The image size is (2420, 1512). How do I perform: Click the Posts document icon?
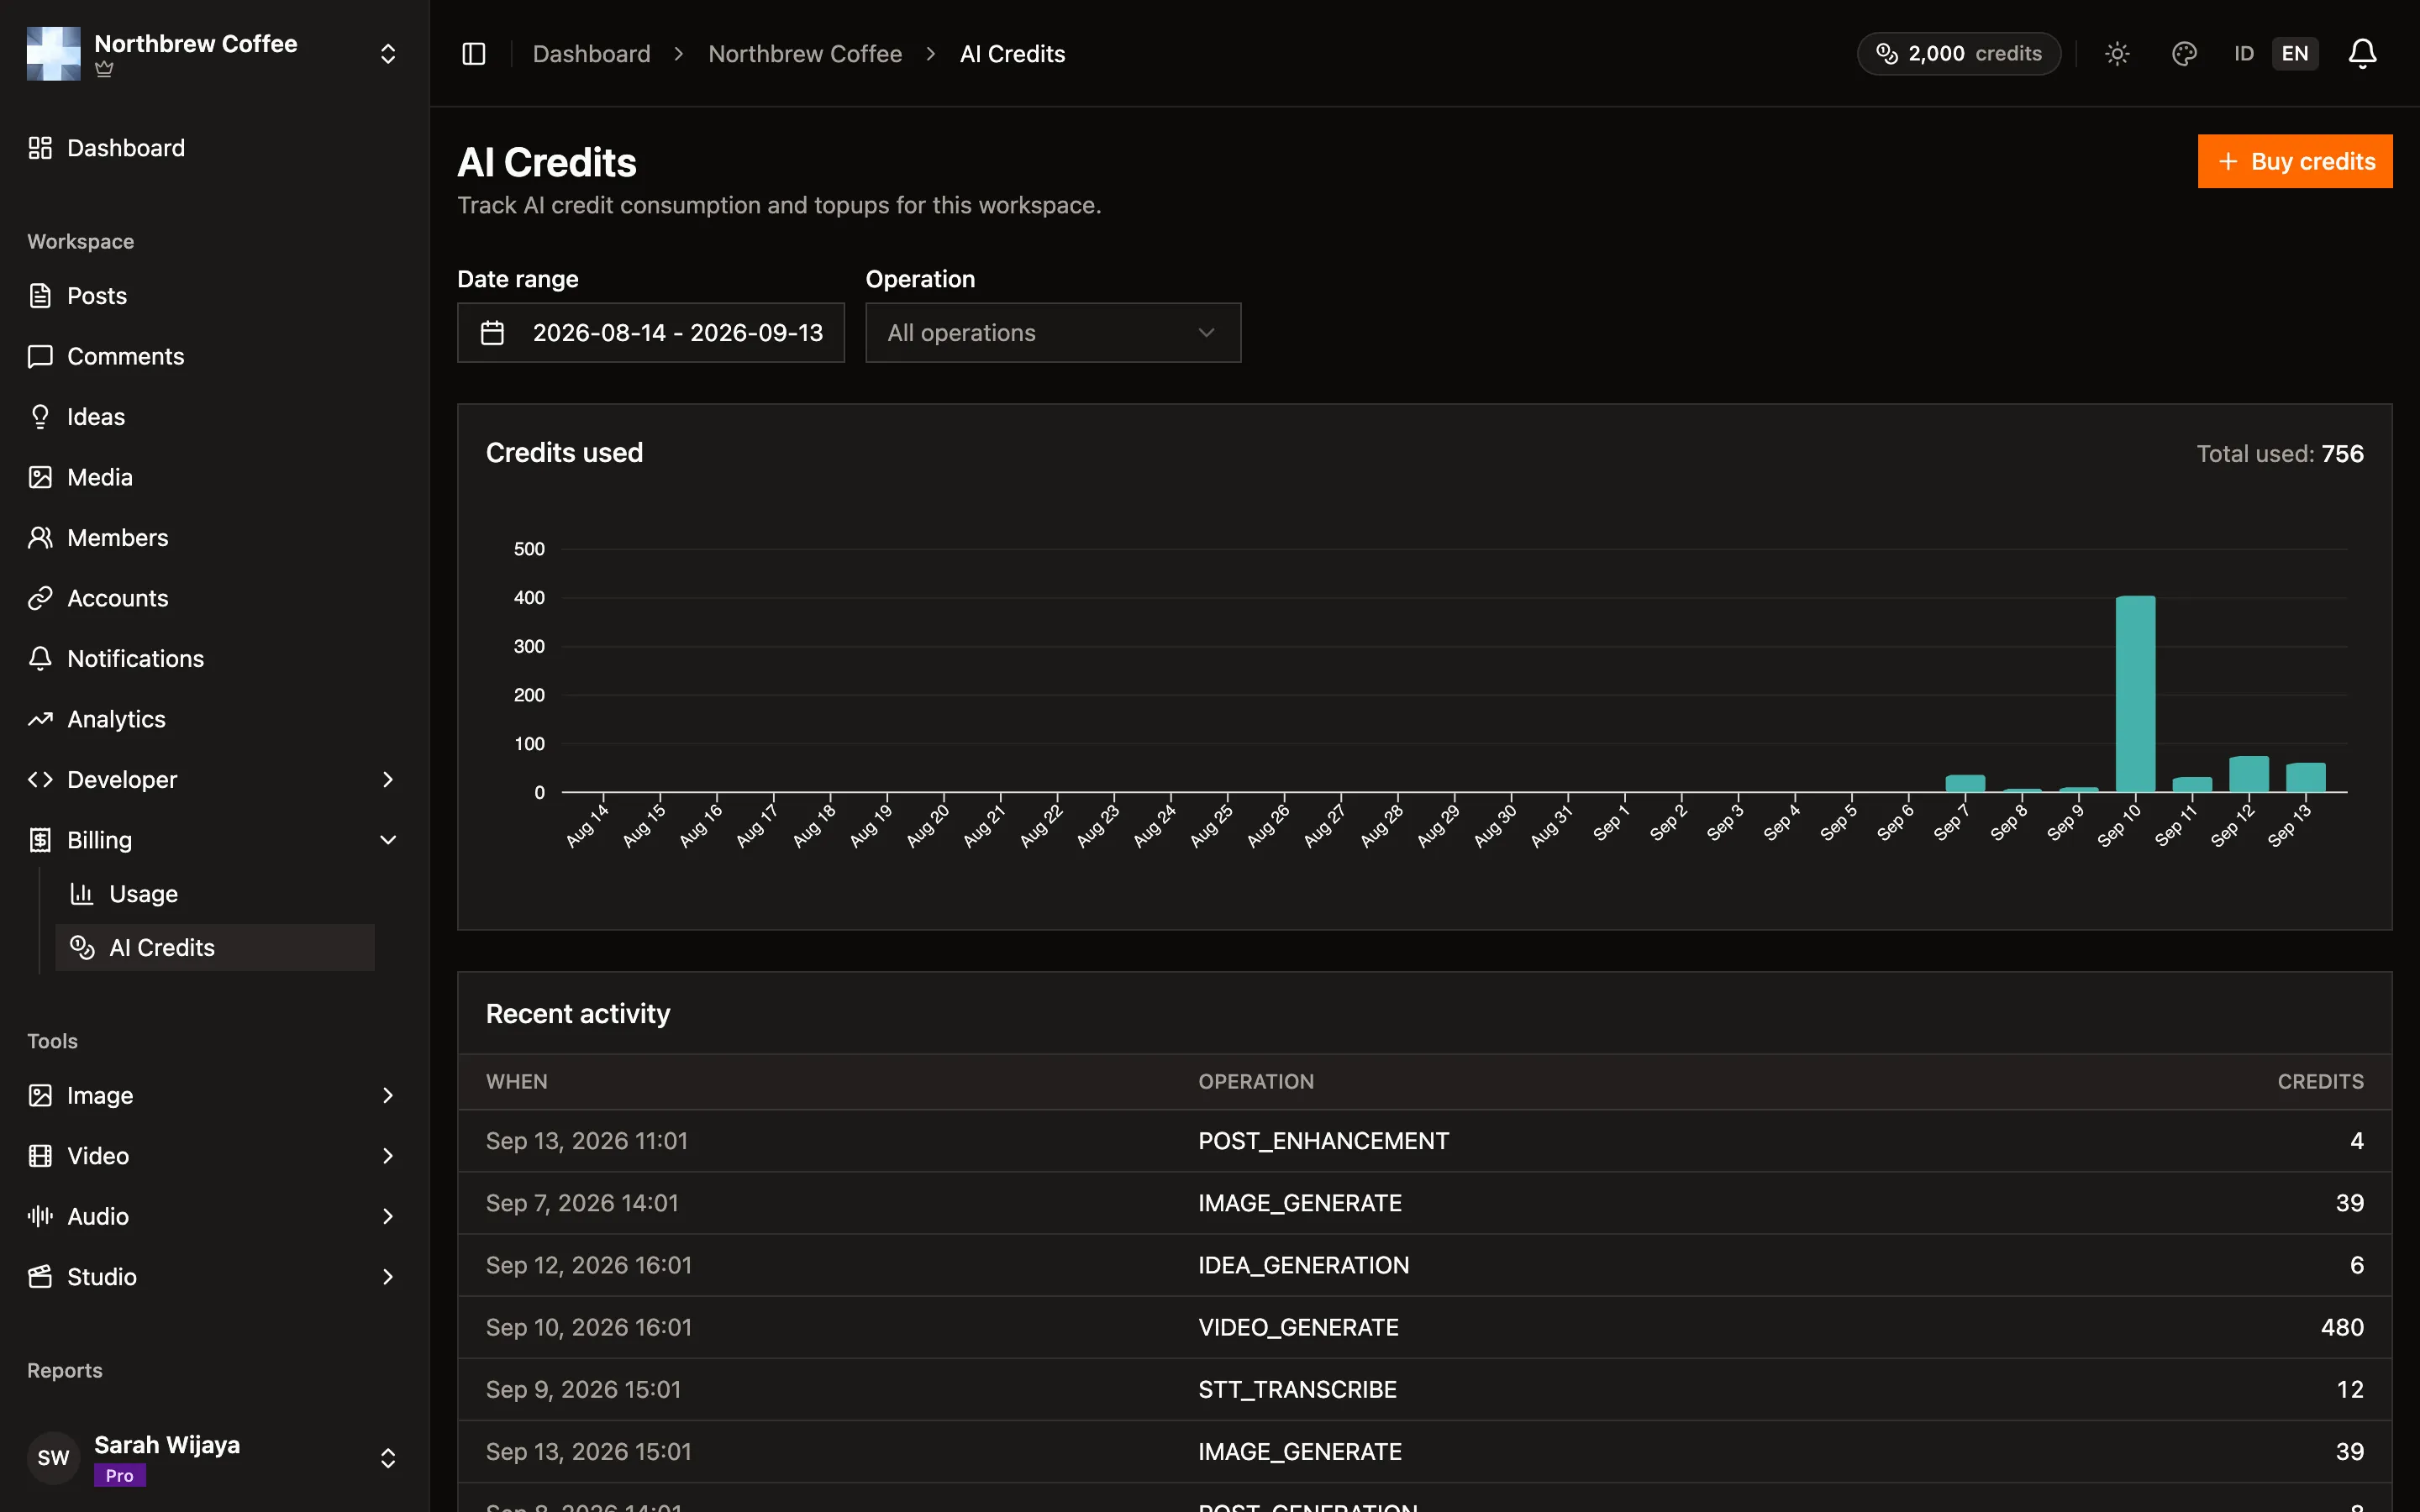pos(40,296)
